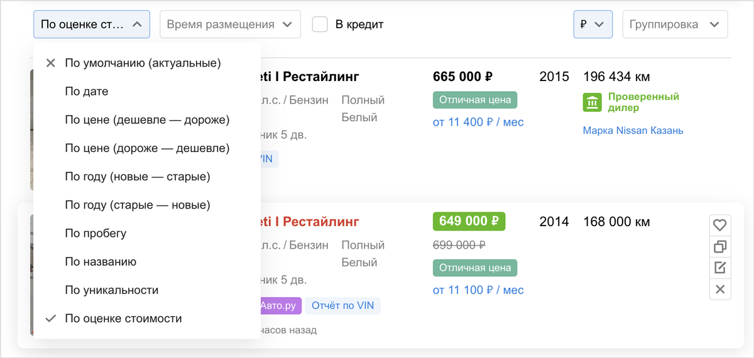Click the Отчёт по VIN badge

point(343,306)
